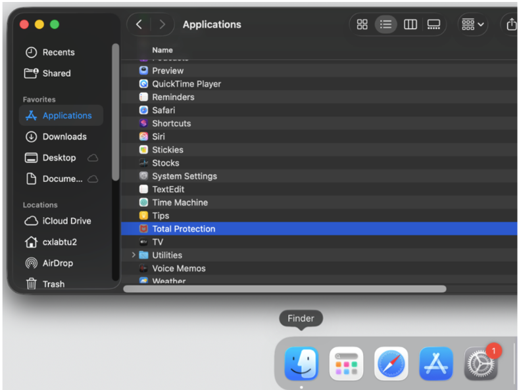This screenshot has width=519, height=390.
Task: Click the Name column header
Action: coord(162,50)
